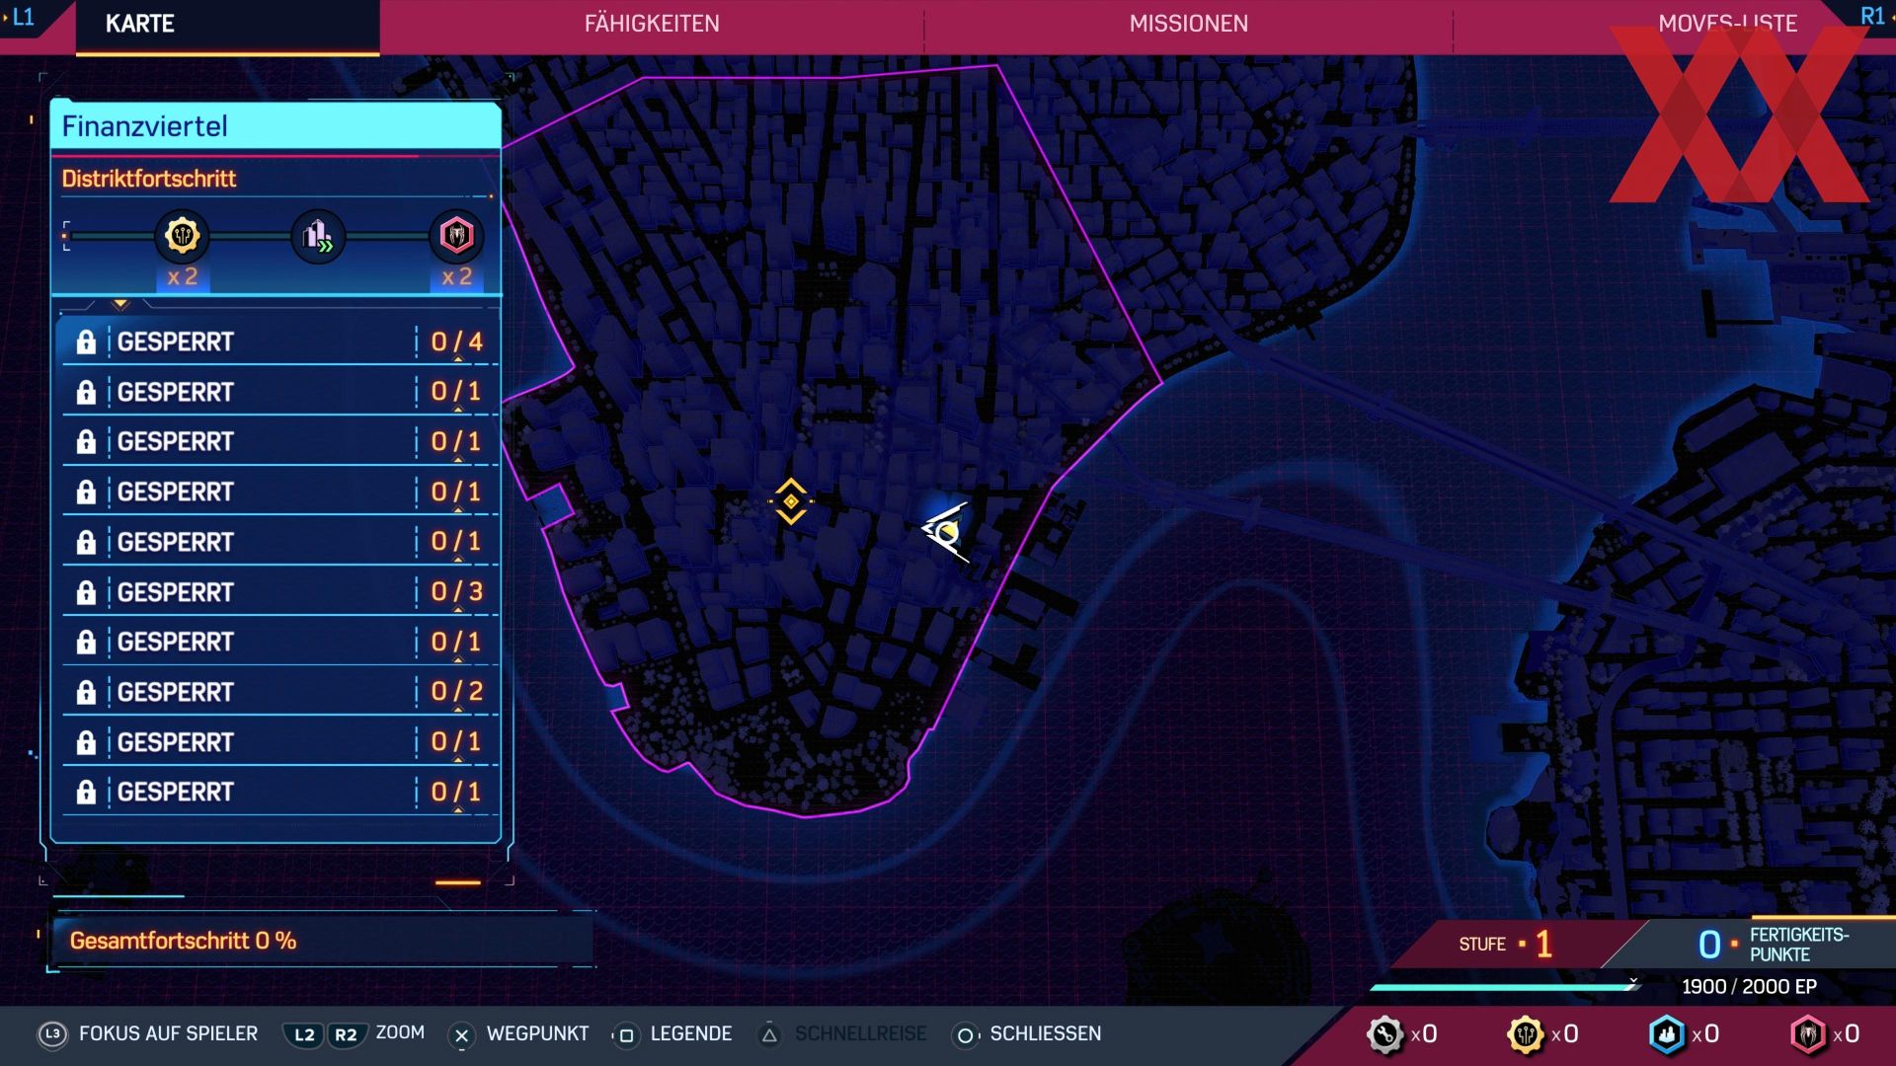
Task: Click the 1900 / 2000 EP experience bar
Action: click(x=1504, y=986)
